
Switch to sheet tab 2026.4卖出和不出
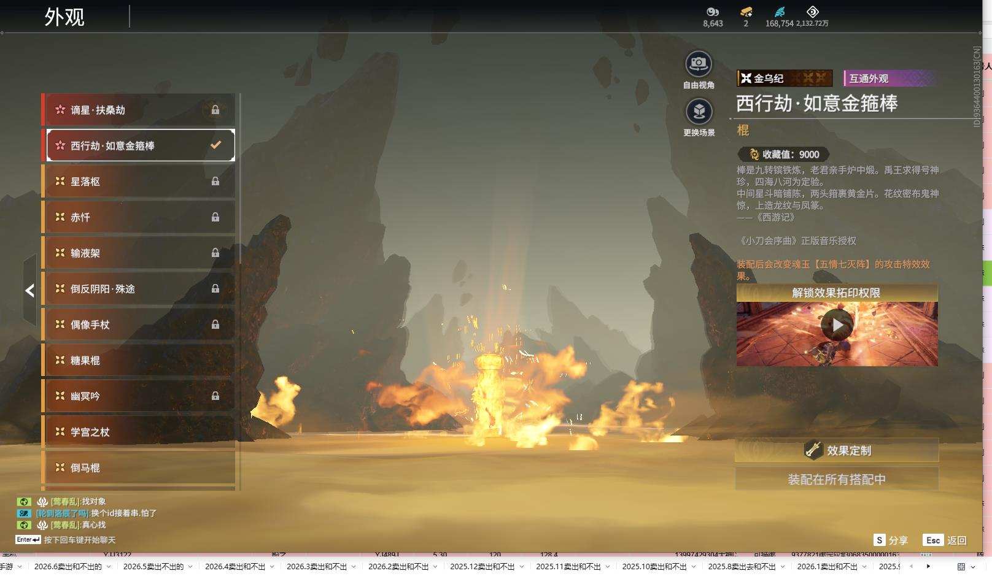[x=235, y=567]
